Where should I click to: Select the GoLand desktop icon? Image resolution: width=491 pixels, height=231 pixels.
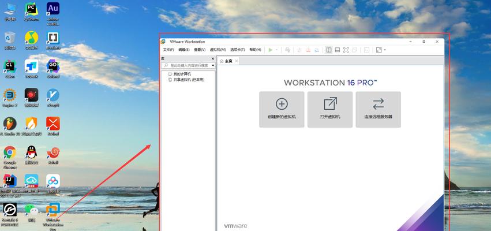coord(53,69)
